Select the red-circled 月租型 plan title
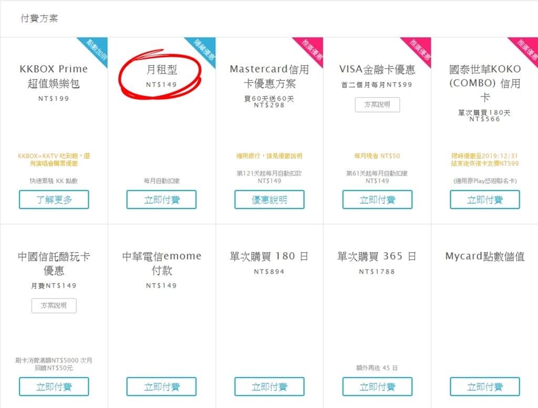This screenshot has width=538, height=408. (161, 69)
